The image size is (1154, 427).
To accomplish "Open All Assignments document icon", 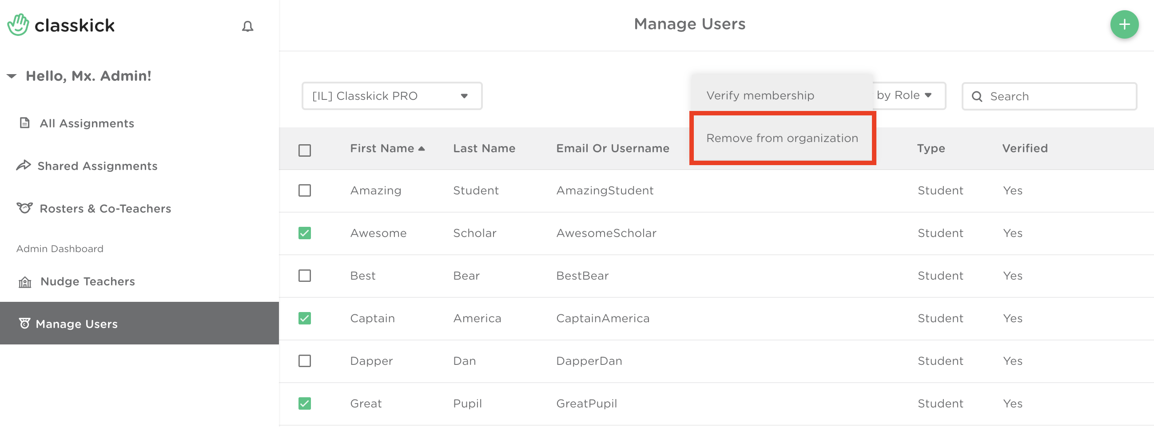I will point(24,123).
